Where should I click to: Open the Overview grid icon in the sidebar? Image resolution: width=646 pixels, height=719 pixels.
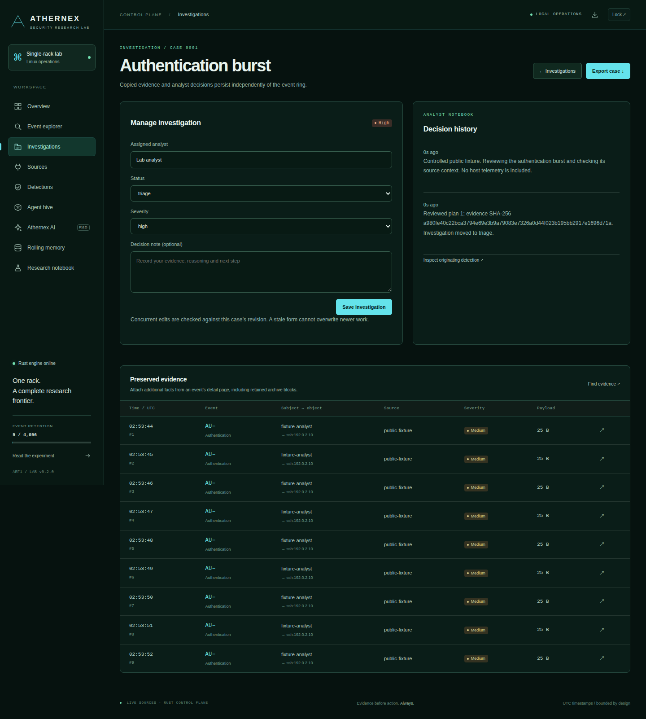pos(18,106)
